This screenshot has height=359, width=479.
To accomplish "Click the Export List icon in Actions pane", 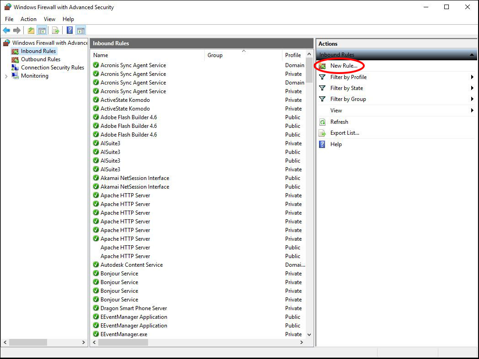I will (322, 133).
